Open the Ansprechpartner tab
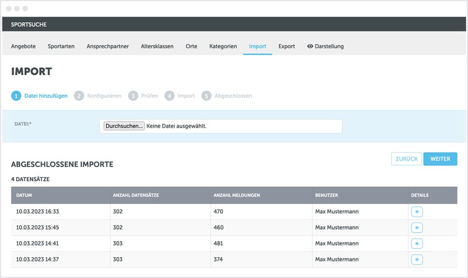The image size is (468, 278). click(x=107, y=47)
